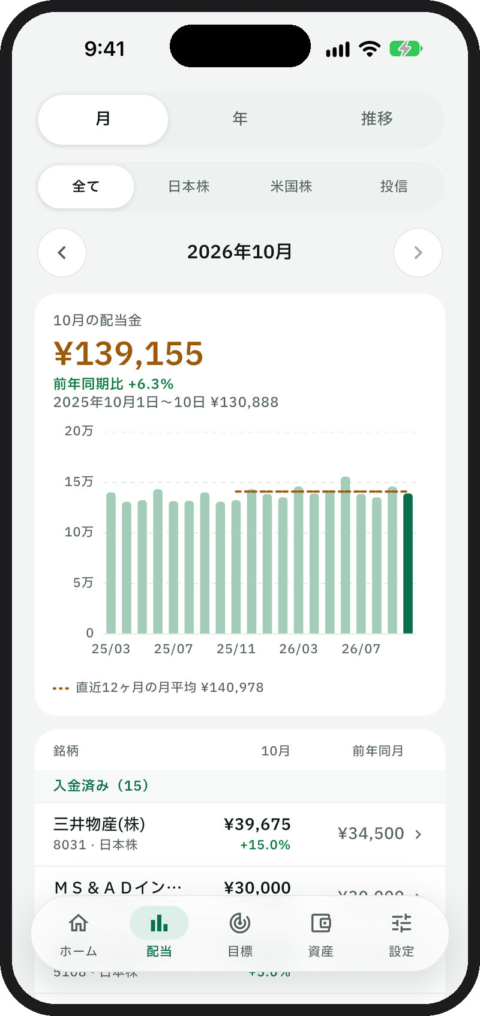This screenshot has width=480, height=1016.
Task: Tap the 10月の配当金 heading
Action: click(x=97, y=321)
